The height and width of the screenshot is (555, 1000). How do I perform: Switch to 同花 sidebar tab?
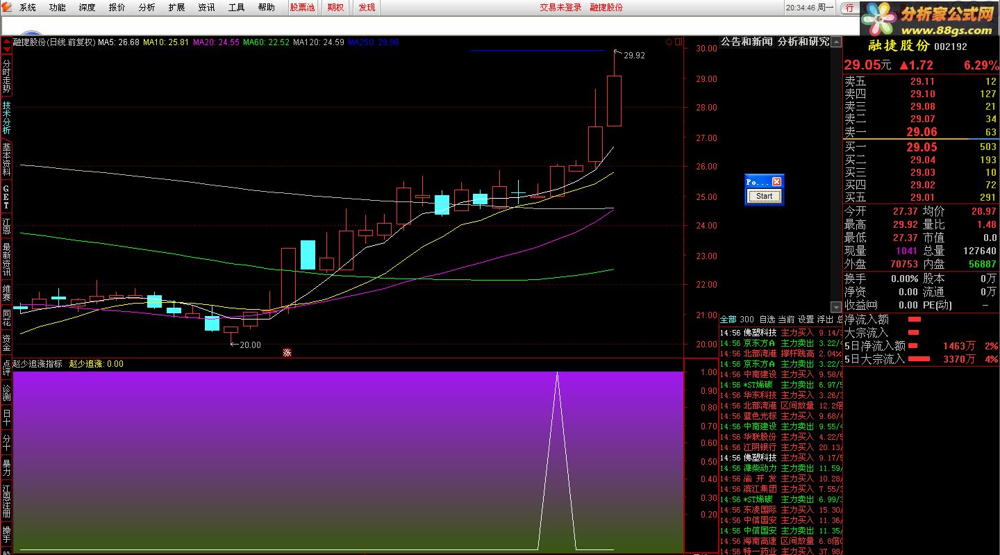coord(6,318)
